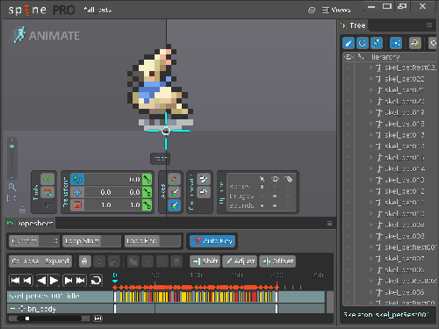Screen dimensions: 439x329
Task: Click the Collapse button in dopesheet
Action: tap(25, 261)
